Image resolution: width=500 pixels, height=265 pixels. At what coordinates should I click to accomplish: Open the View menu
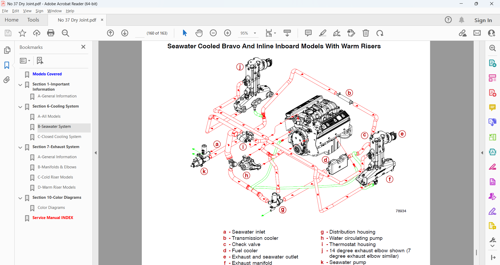pos(27,11)
